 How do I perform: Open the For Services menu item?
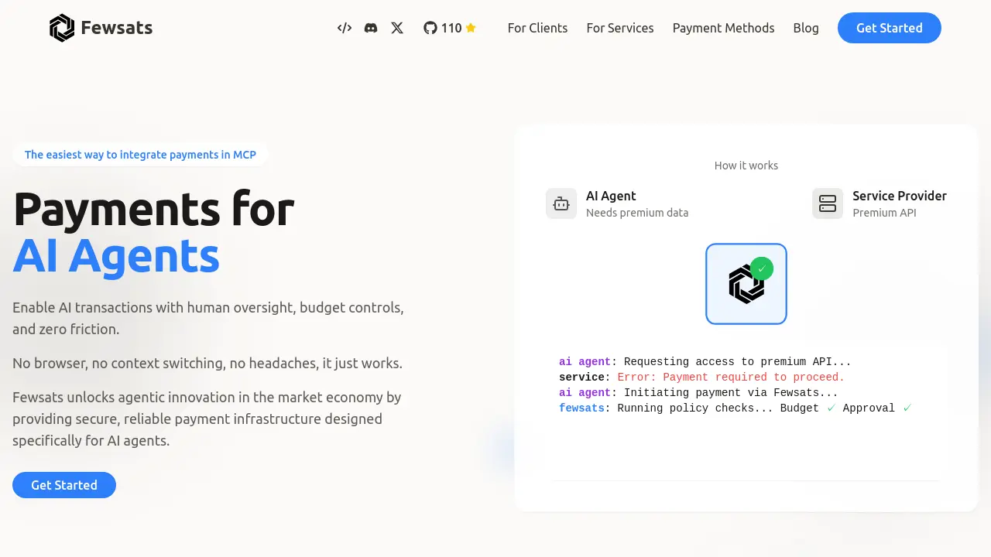[x=619, y=28]
